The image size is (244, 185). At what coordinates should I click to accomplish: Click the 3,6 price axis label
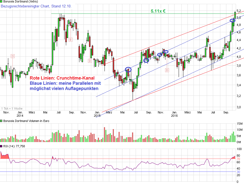pyautogui.click(x=239, y=75)
